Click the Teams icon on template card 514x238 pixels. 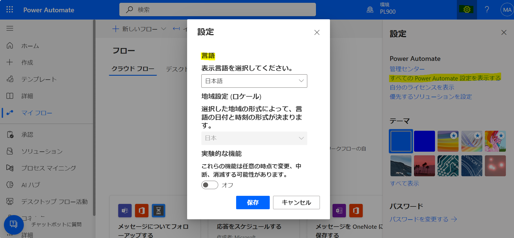[x=125, y=211]
